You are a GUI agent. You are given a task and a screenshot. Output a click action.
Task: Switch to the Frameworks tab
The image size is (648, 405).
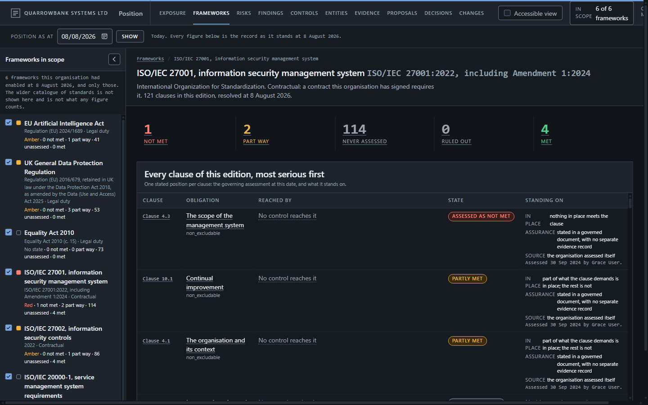coord(211,13)
